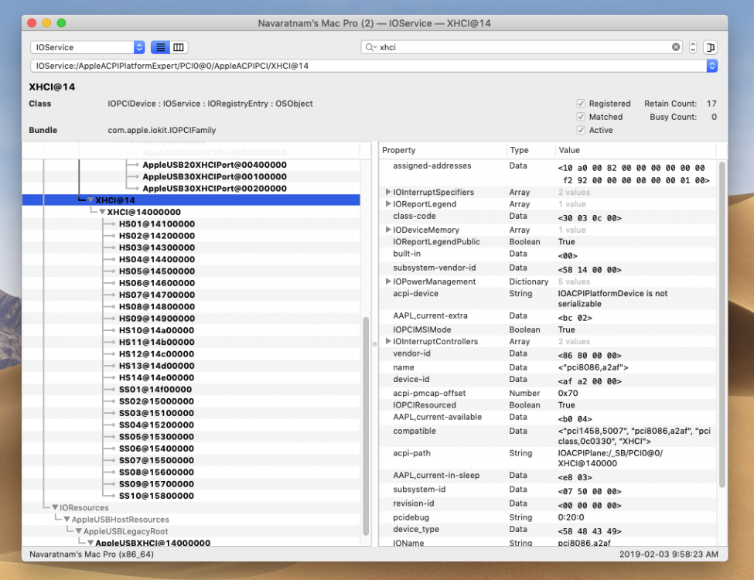
Task: Select SS01@14f00000 port
Action: click(155, 390)
